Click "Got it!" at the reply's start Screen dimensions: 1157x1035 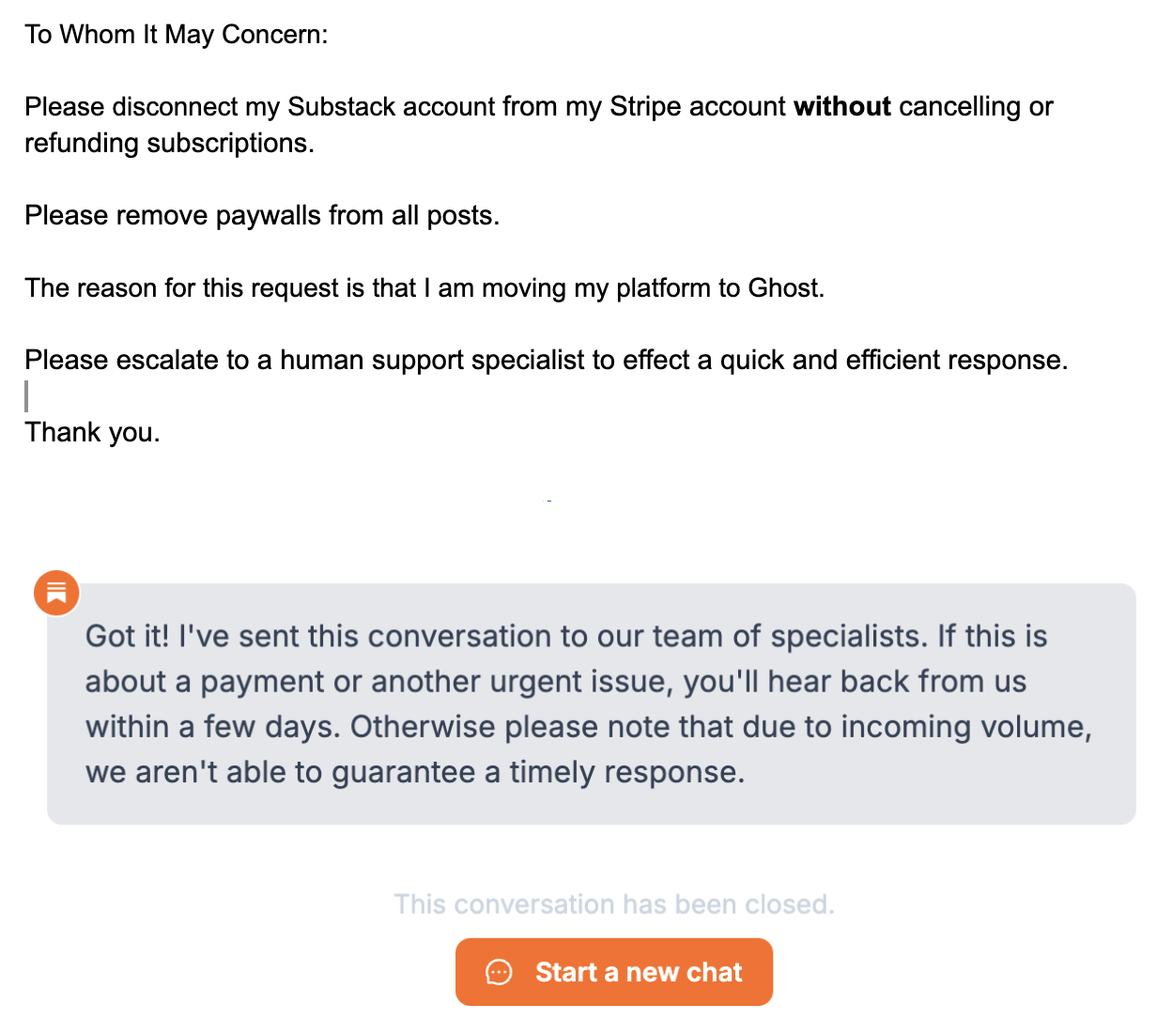point(127,637)
